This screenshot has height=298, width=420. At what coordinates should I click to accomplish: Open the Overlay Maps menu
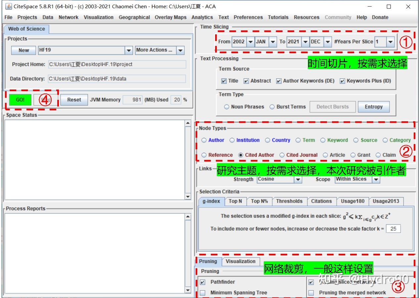click(171, 17)
